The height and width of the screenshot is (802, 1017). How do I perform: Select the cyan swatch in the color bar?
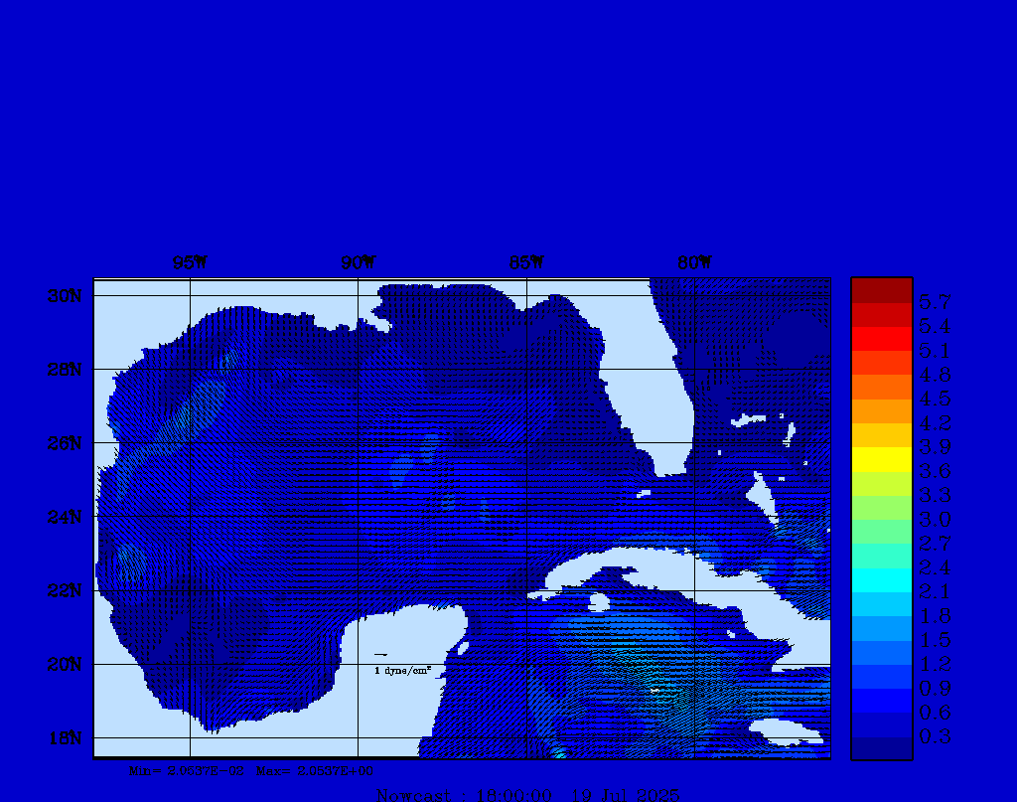pos(881,579)
